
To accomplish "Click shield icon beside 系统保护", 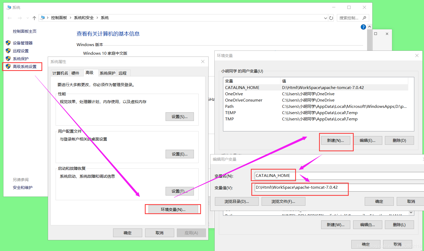I will point(8,59).
